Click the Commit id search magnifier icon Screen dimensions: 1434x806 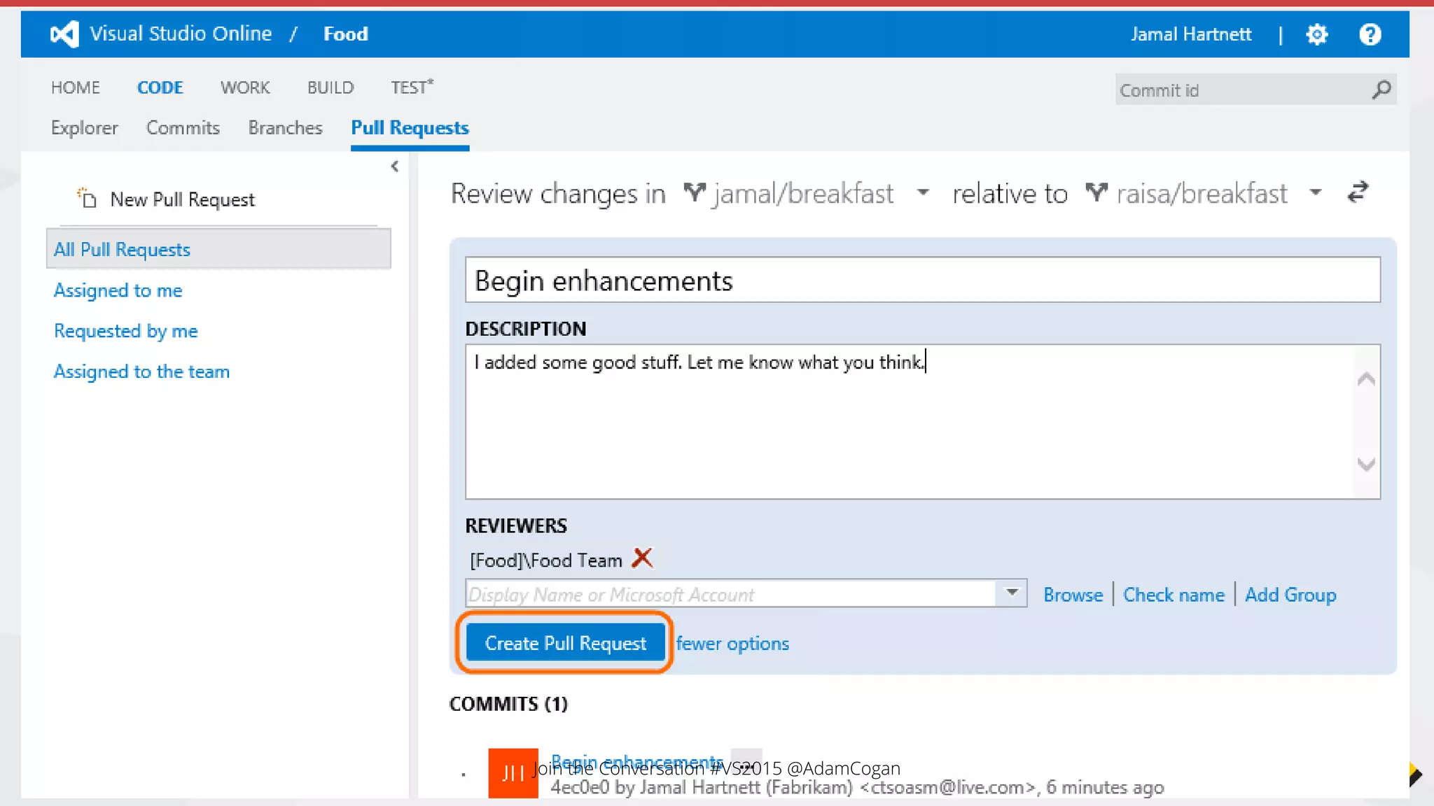1381,90
